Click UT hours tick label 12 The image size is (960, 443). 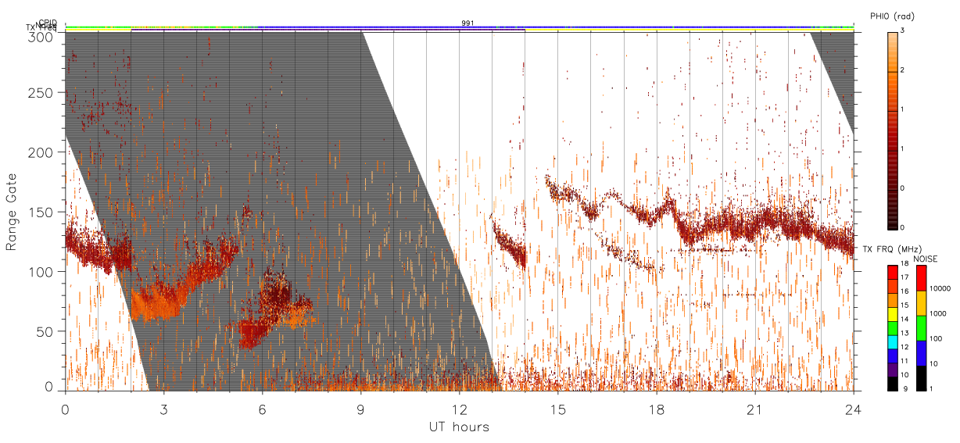tap(459, 409)
